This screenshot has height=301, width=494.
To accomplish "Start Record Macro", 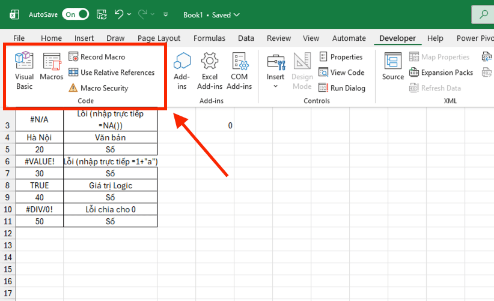I will [97, 57].
